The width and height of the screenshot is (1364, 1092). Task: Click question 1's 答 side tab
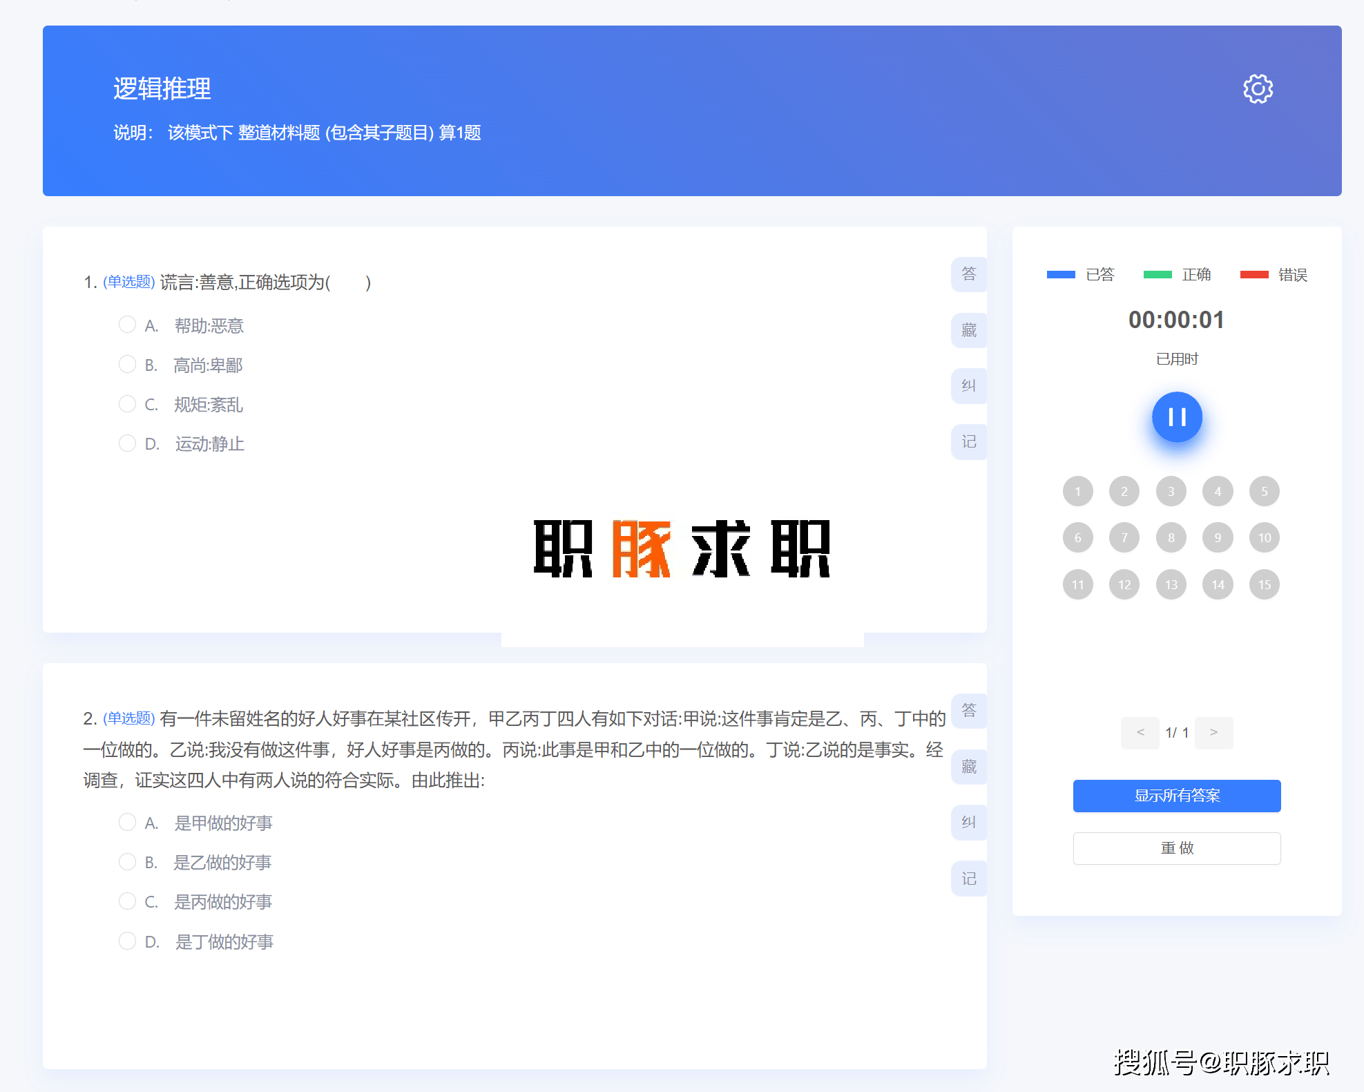click(968, 274)
